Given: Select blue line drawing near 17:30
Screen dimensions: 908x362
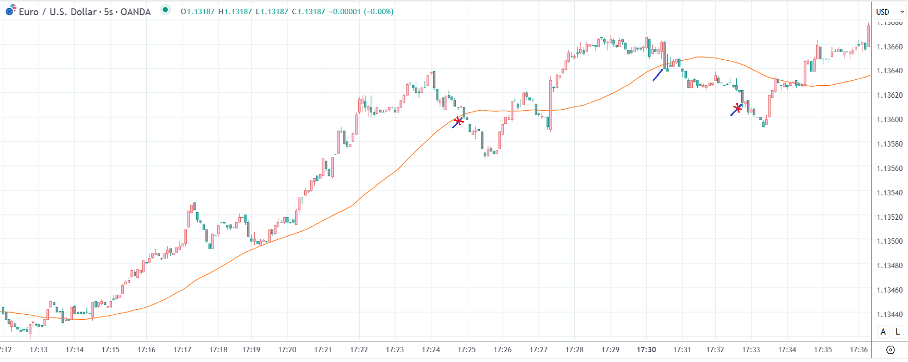Looking at the screenshot, I should click(x=657, y=75).
